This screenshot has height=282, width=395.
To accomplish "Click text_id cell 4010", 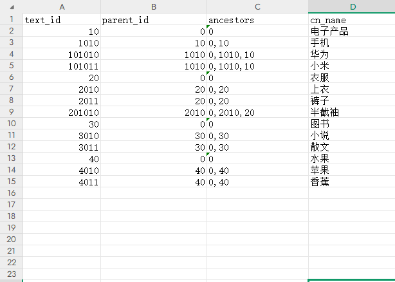I will coord(62,170).
